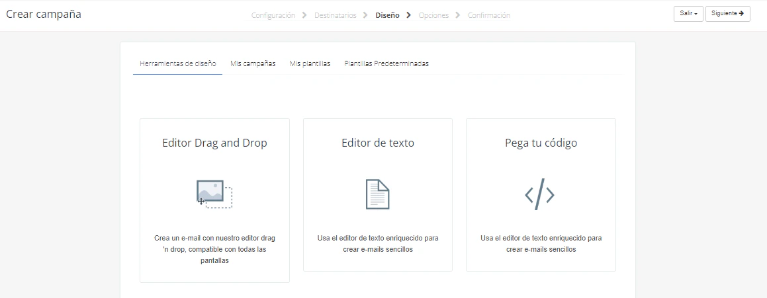
Task: Open the Salir dropdown button
Action: pyautogui.click(x=688, y=14)
